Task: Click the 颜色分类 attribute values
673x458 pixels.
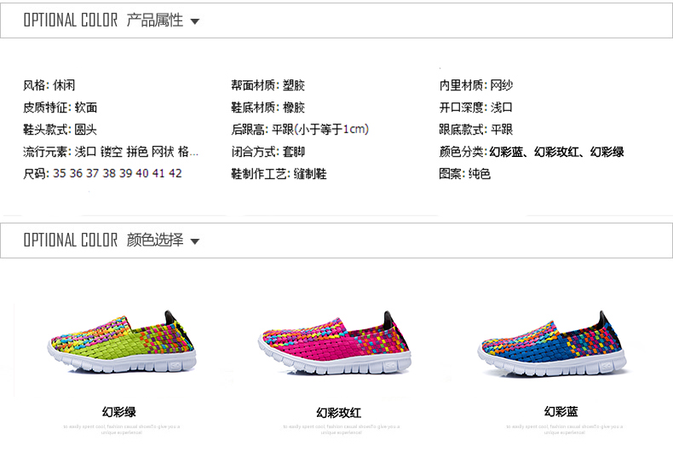Action: [556, 152]
